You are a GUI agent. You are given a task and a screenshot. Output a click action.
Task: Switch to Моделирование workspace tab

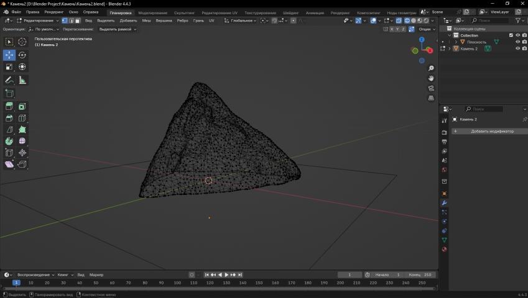click(153, 13)
